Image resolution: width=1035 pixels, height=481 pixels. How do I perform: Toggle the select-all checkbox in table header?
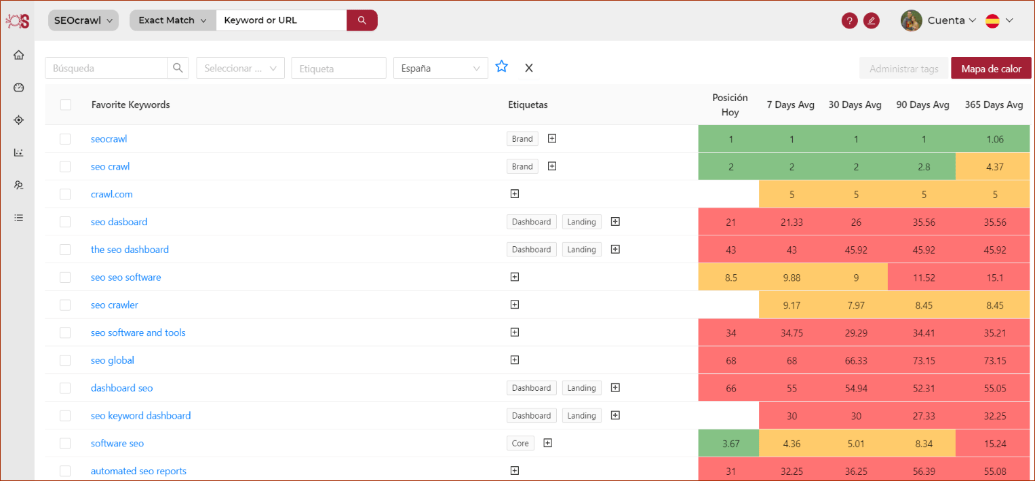(65, 104)
